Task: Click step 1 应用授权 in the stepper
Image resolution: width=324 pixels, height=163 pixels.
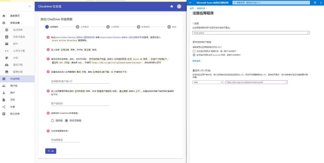Action: 52,27
